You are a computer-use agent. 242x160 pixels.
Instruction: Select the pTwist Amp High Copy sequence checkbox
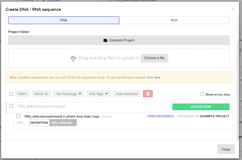coord(18,116)
